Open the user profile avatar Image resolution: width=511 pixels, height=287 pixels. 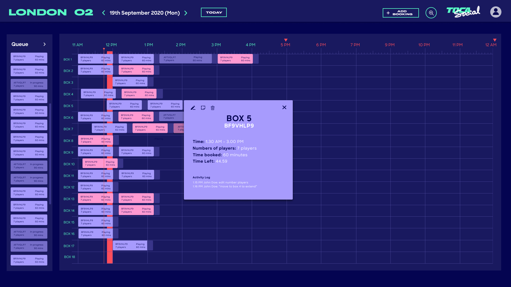[x=496, y=12]
